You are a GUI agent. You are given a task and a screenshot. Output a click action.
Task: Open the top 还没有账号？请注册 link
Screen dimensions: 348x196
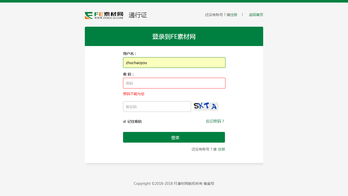221,15
